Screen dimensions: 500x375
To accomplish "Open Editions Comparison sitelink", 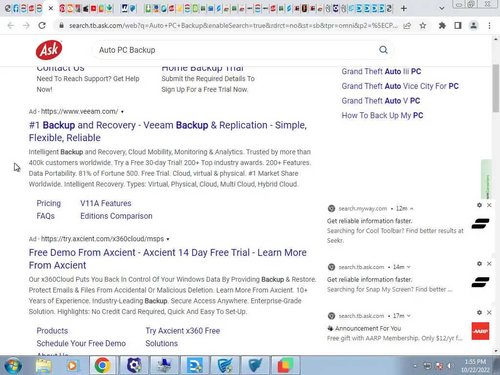I will tap(116, 216).
